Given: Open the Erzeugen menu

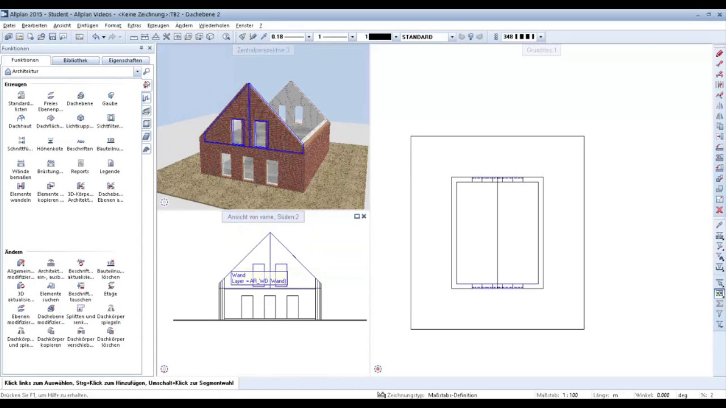Looking at the screenshot, I should point(158,25).
